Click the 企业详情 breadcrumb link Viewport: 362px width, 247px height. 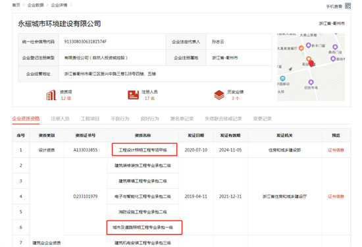pyautogui.click(x=59, y=5)
